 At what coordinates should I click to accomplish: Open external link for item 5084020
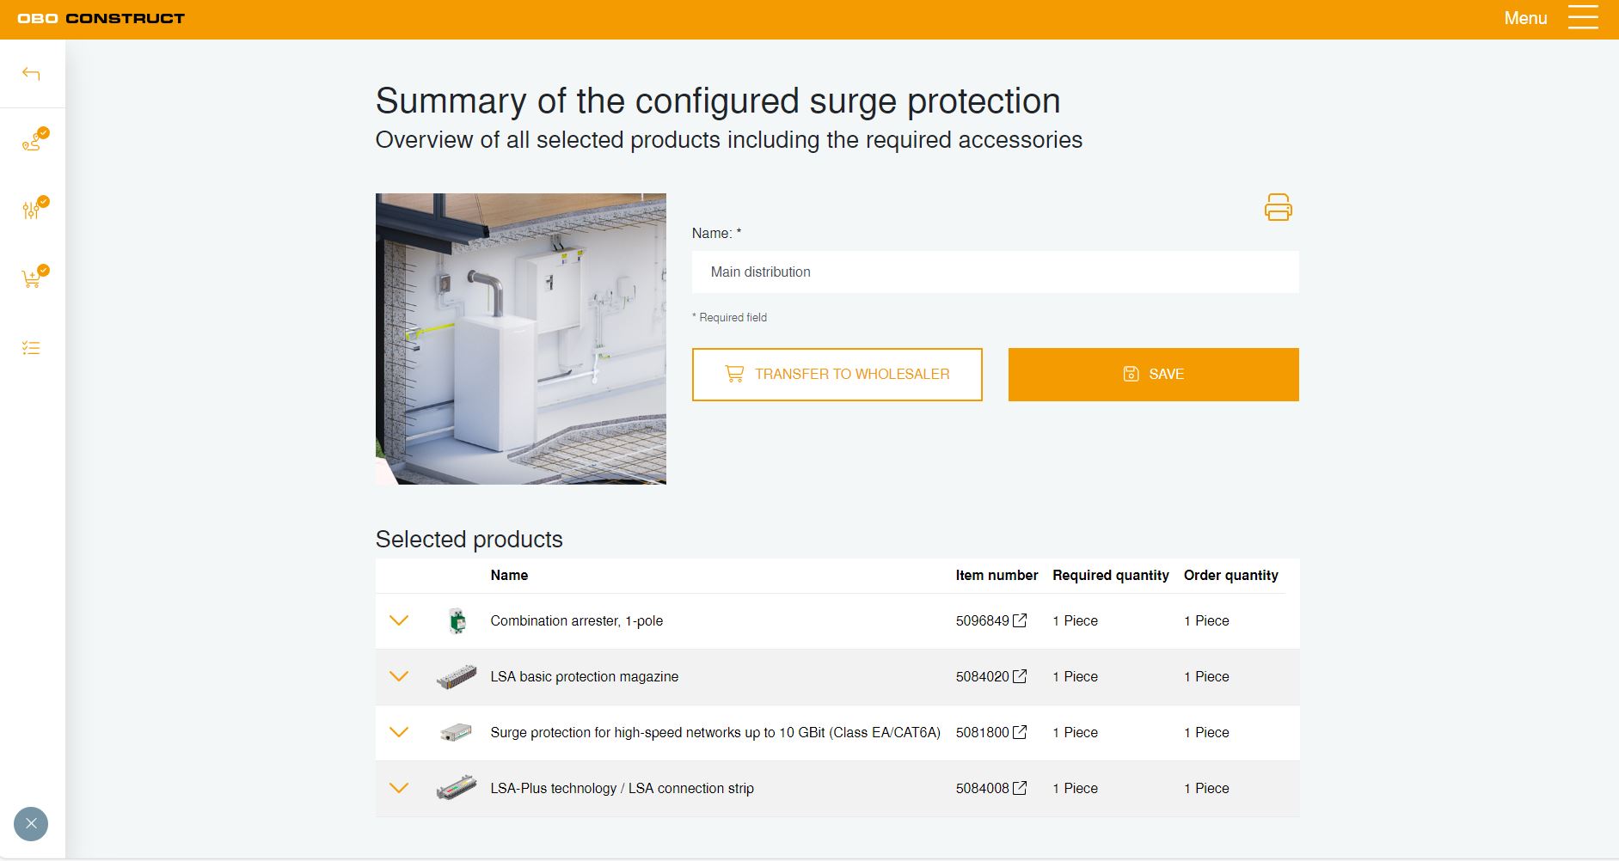(1020, 676)
